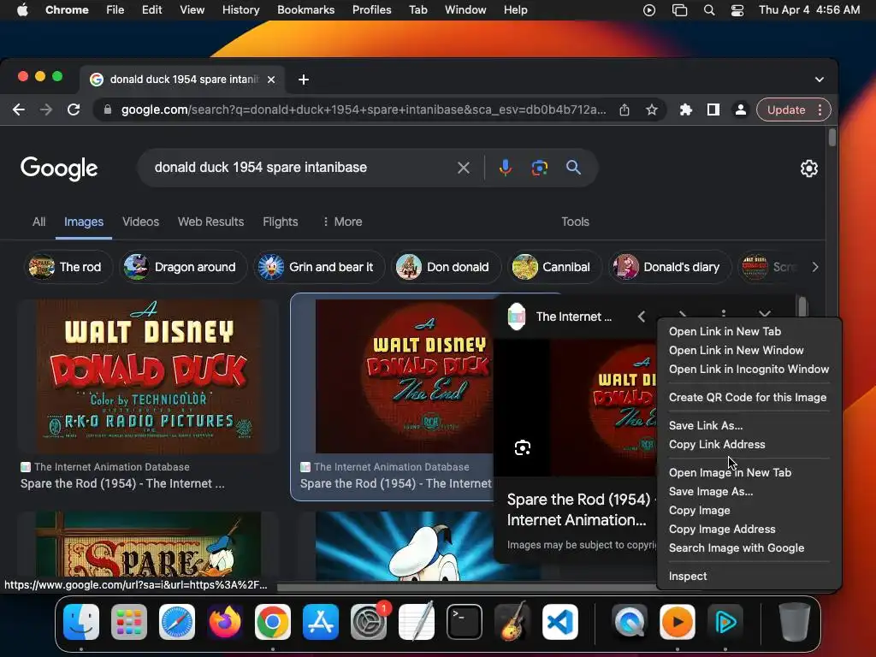Start voice search with the microphone icon
The height and width of the screenshot is (657, 876).
(505, 168)
